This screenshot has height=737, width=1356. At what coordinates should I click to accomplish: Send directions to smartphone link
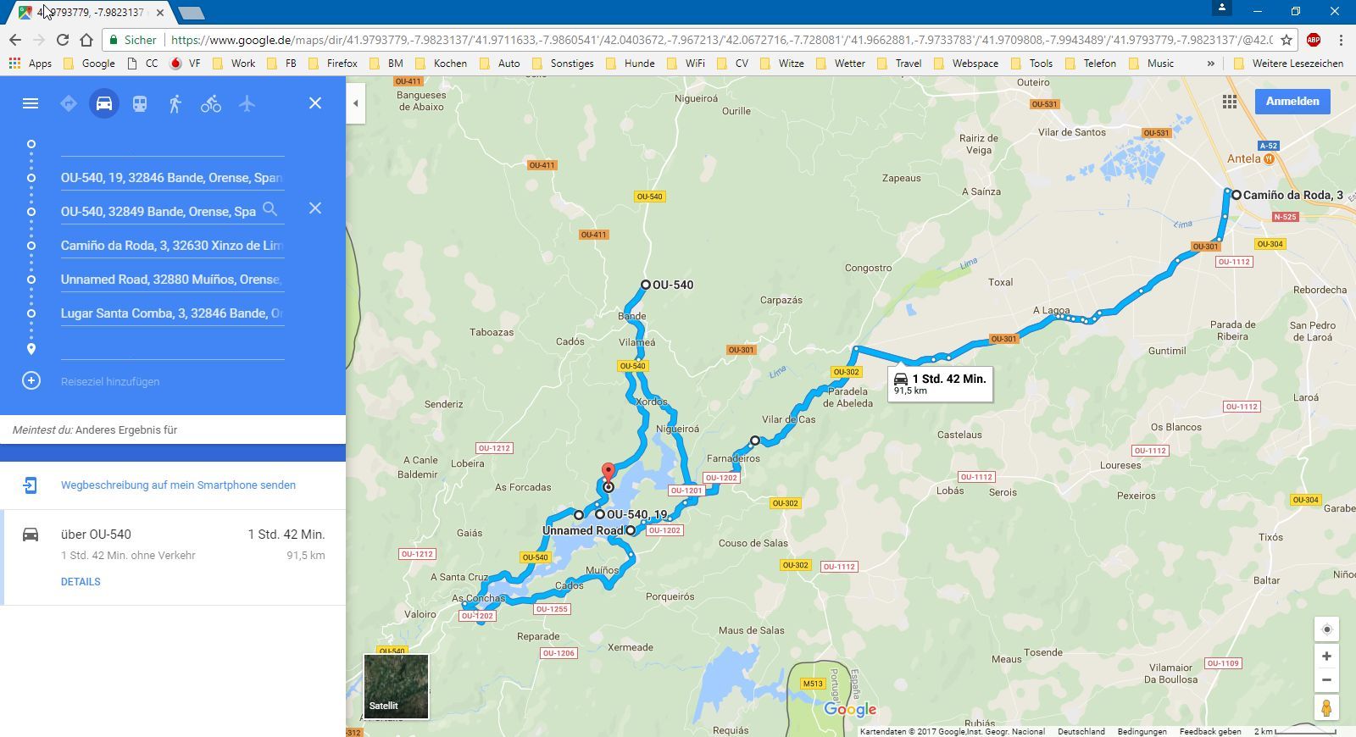[x=178, y=485]
